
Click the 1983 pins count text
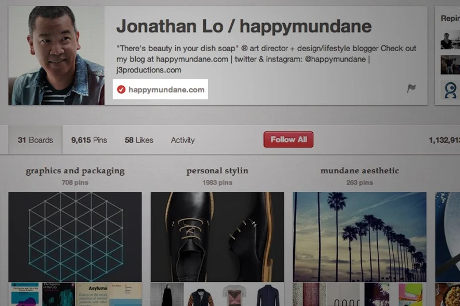(x=217, y=183)
